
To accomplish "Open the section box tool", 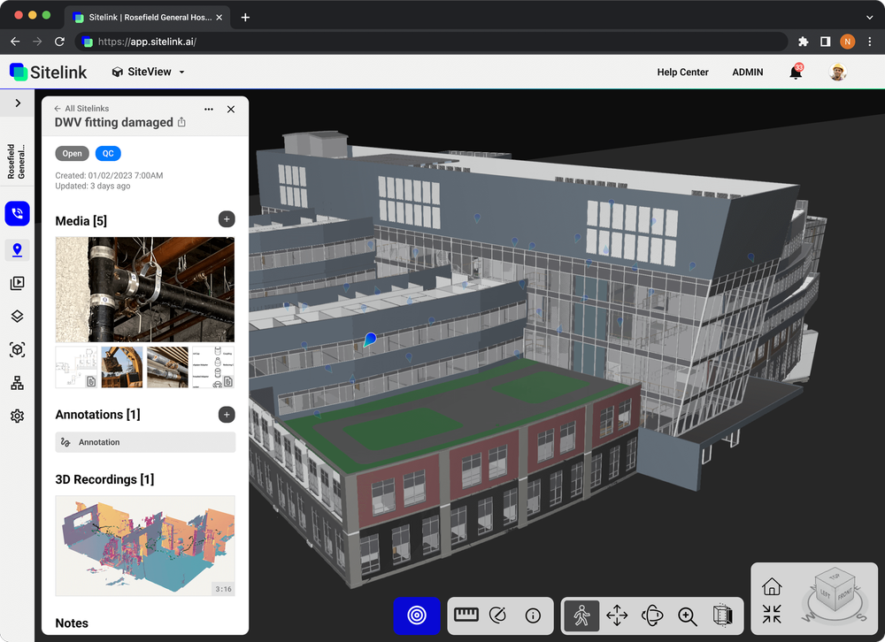I will coord(723,615).
